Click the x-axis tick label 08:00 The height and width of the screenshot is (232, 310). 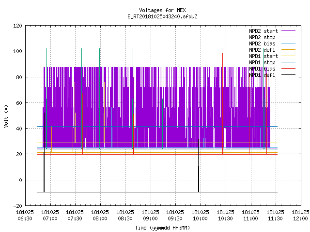(x=100, y=218)
